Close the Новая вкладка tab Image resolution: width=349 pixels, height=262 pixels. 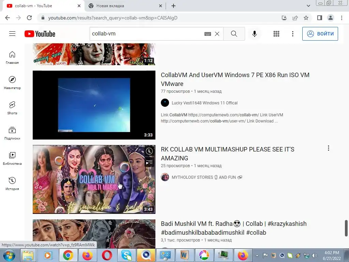[161, 6]
